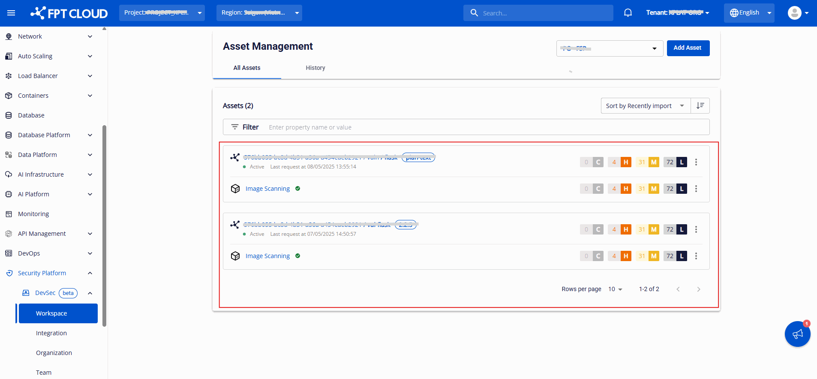Open the Tenant dropdown

point(678,13)
